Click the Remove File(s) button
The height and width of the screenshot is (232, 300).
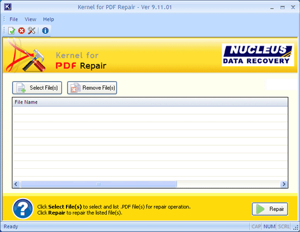tap(92, 88)
